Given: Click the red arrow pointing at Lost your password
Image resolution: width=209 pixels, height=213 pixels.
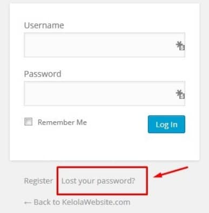Looking at the screenshot, I should tap(171, 172).
